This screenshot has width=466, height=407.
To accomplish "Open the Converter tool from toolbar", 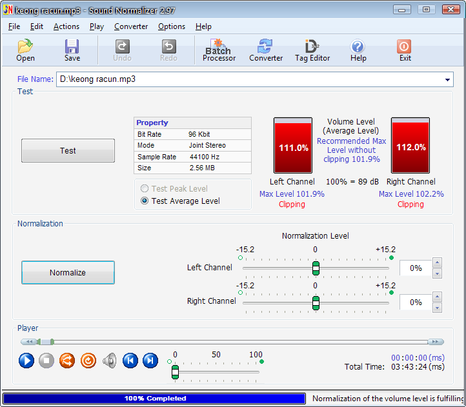I will 266,50.
